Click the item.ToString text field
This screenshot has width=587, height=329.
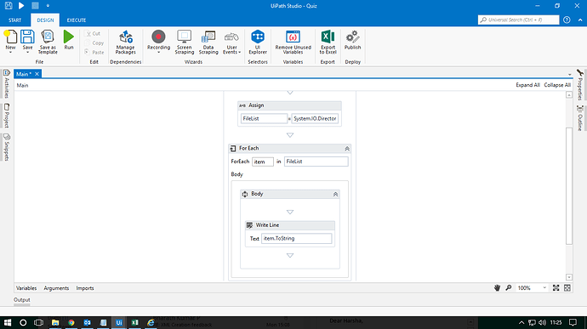[x=296, y=238]
